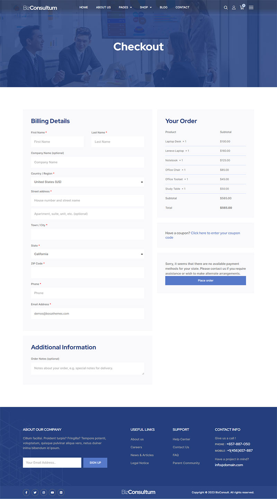Viewport: 277px width, 499px height.
Task: Focus the First Name input field
Action: 57,142
